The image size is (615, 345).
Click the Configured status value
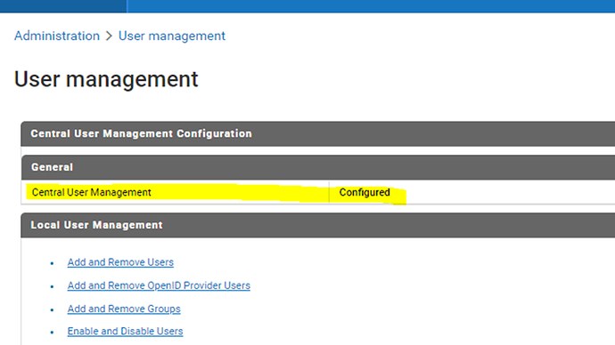click(365, 192)
